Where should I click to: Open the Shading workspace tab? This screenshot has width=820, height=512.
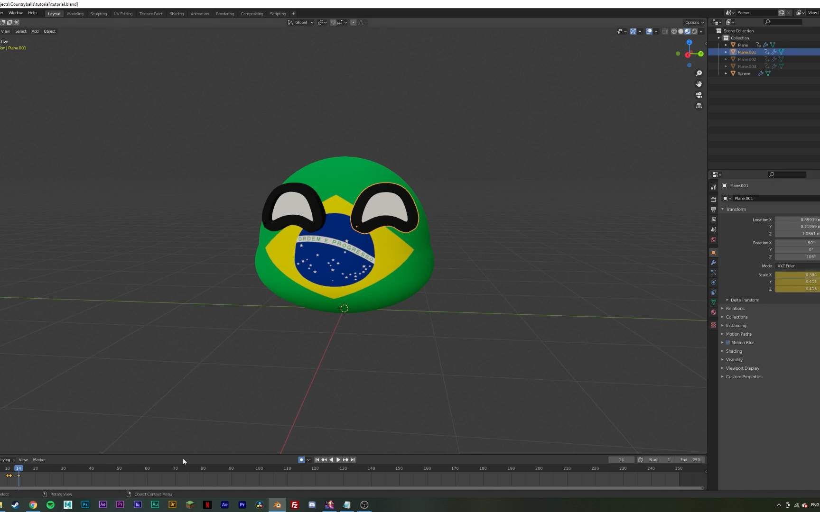(x=177, y=14)
